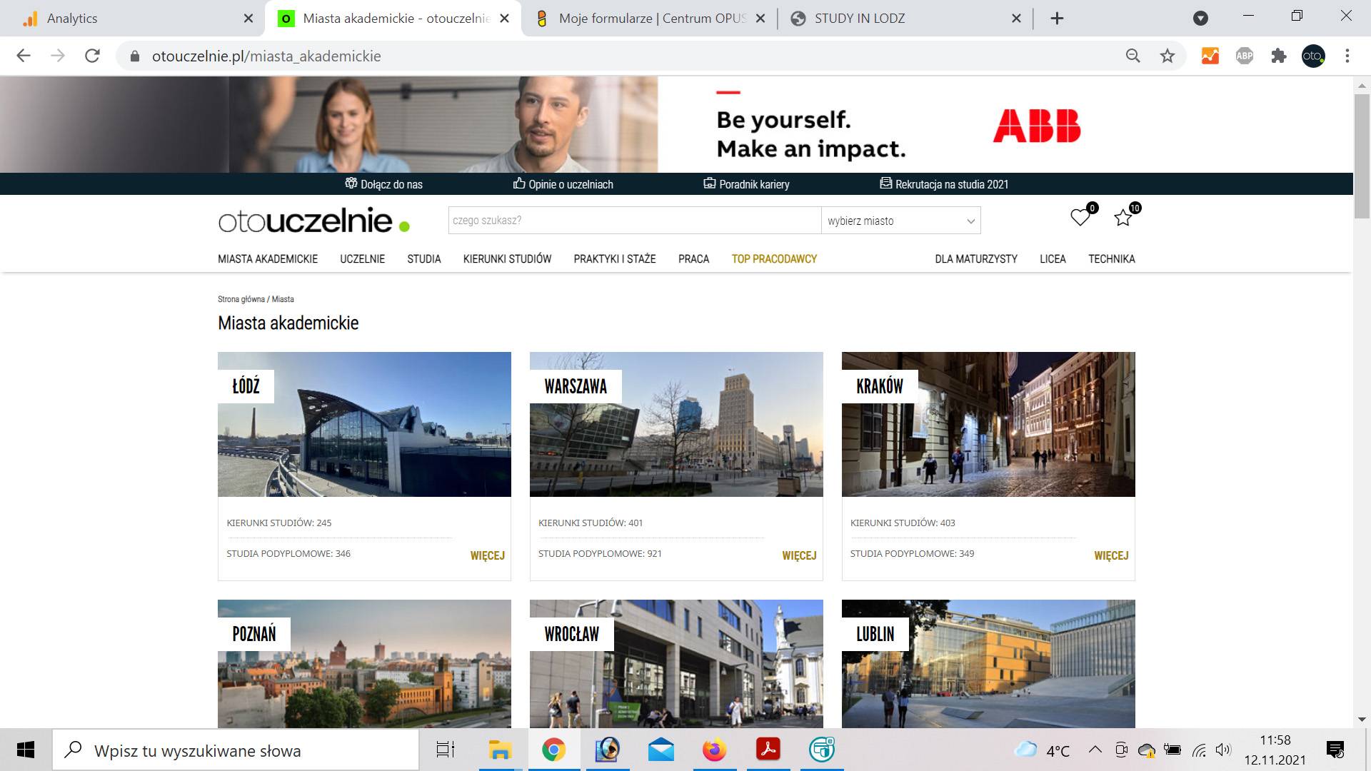Open a new browser tab
The height and width of the screenshot is (771, 1371).
pos(1058,19)
